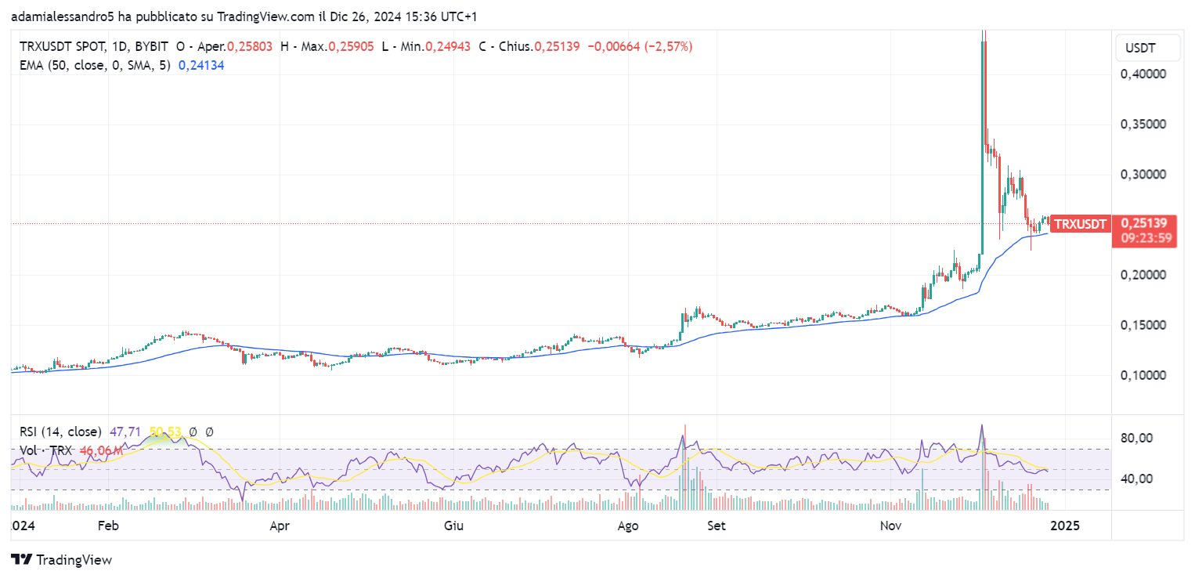Viewport: 1195px width, 578px height.
Task: Click the Set label on the time axis
Action: tap(716, 526)
